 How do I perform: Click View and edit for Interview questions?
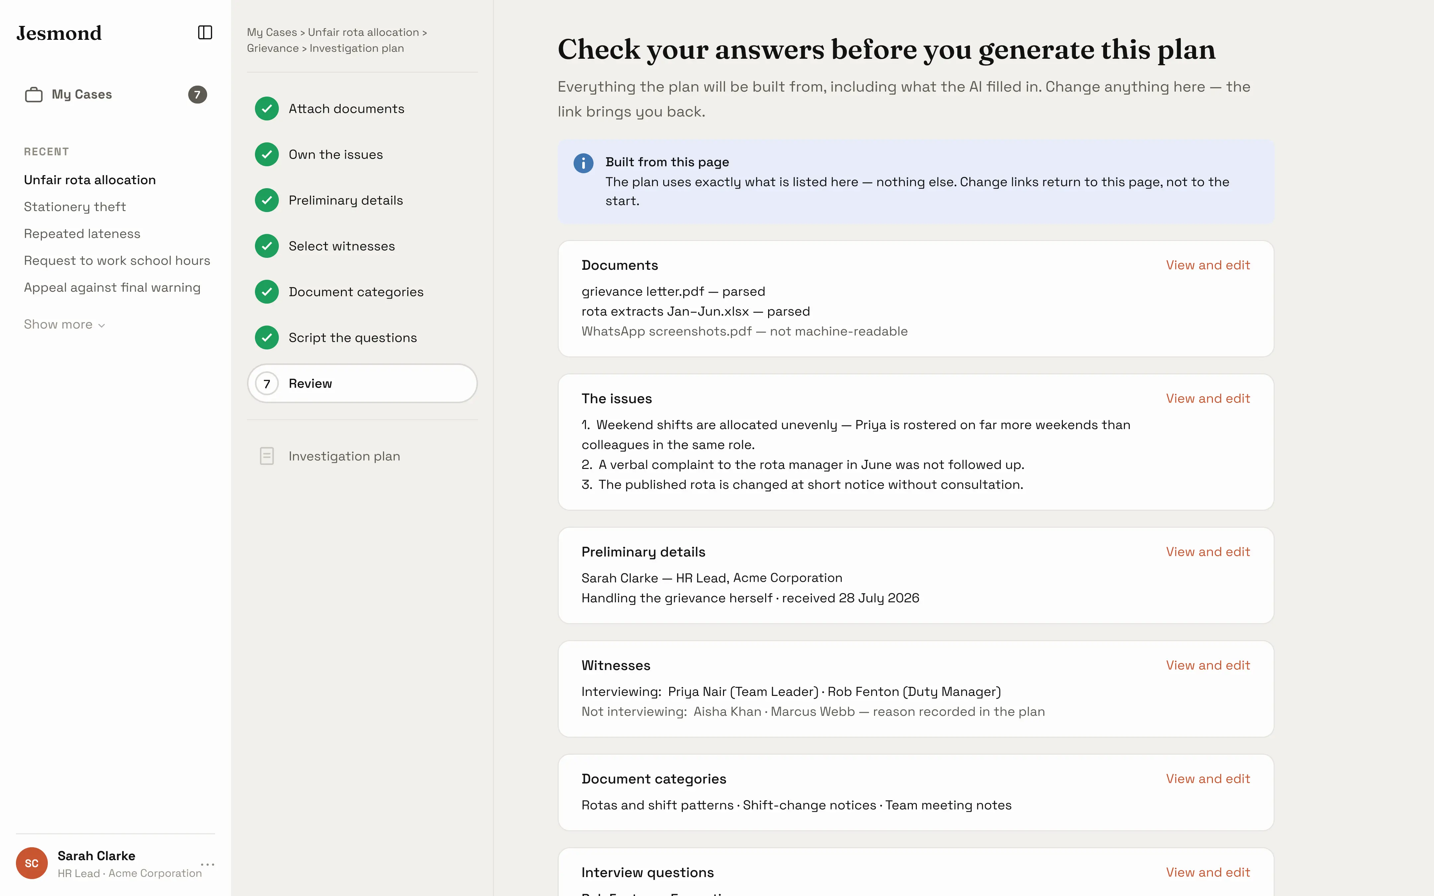pyautogui.click(x=1208, y=873)
